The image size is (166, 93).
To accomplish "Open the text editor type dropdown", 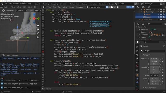I will (44, 7).
